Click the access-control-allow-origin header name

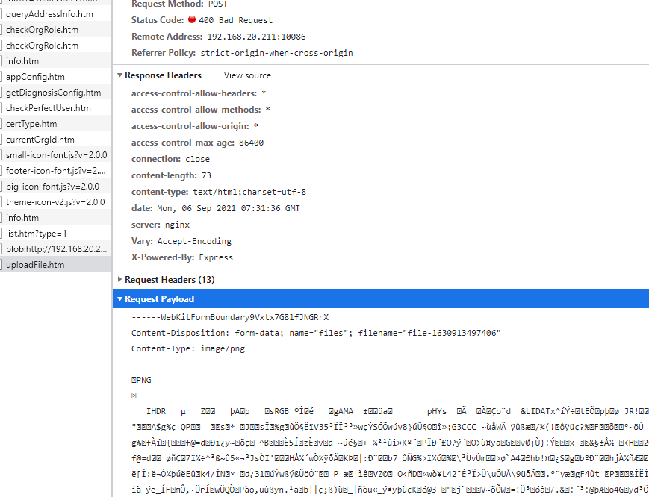pyautogui.click(x=190, y=126)
